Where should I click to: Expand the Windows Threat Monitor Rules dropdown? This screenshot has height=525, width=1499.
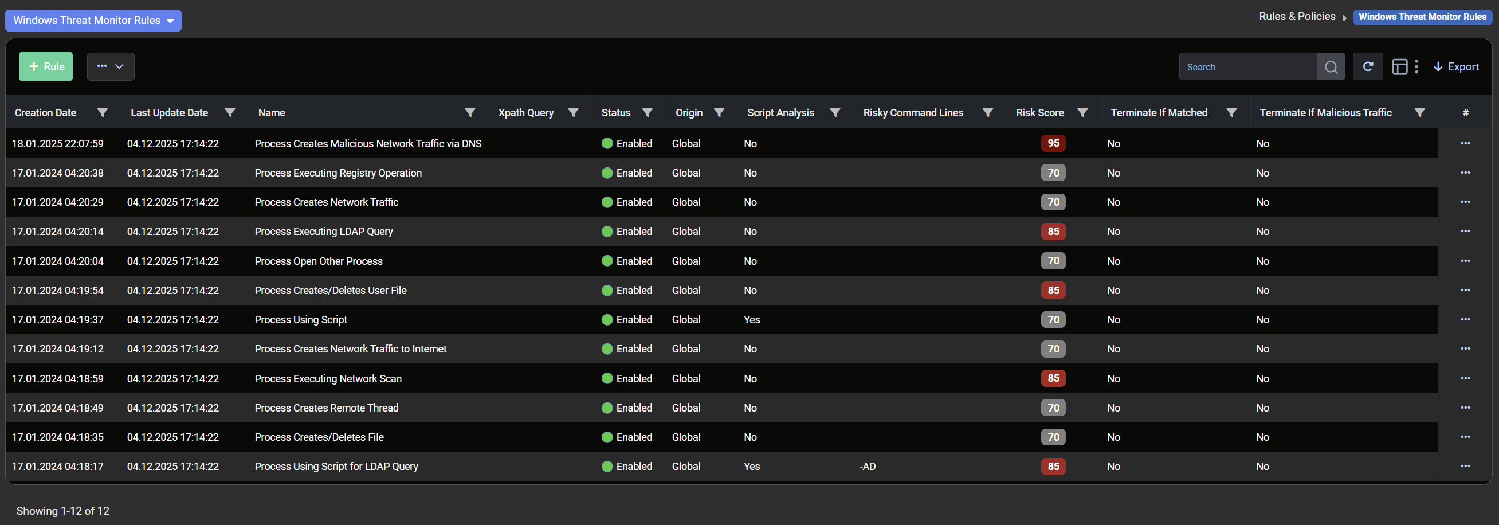[93, 21]
